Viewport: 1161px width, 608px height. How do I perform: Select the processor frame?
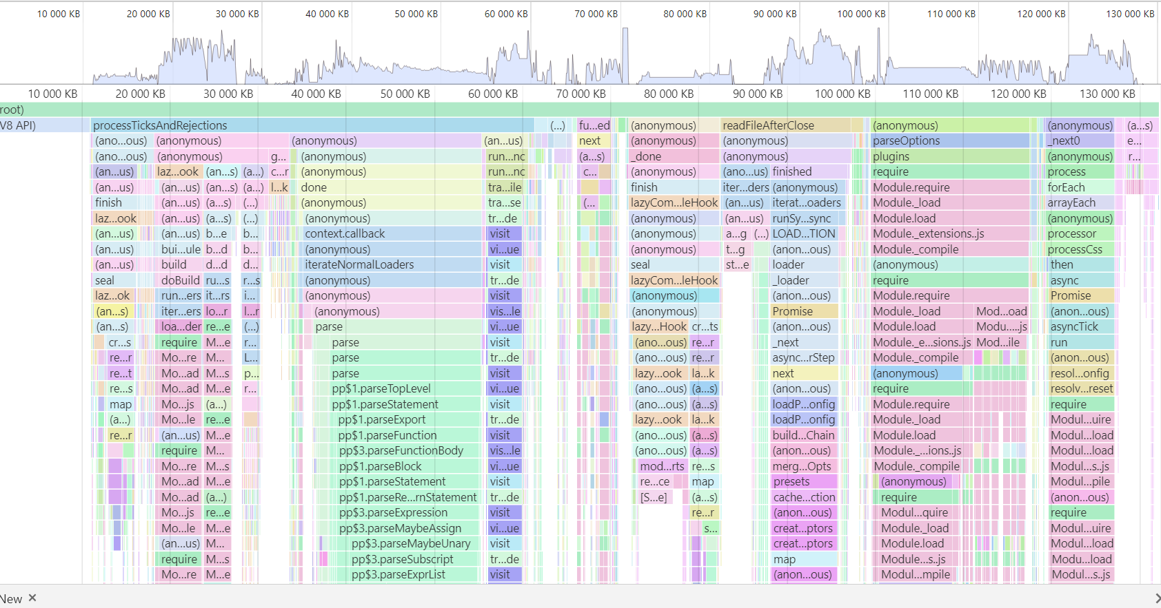coord(1080,233)
